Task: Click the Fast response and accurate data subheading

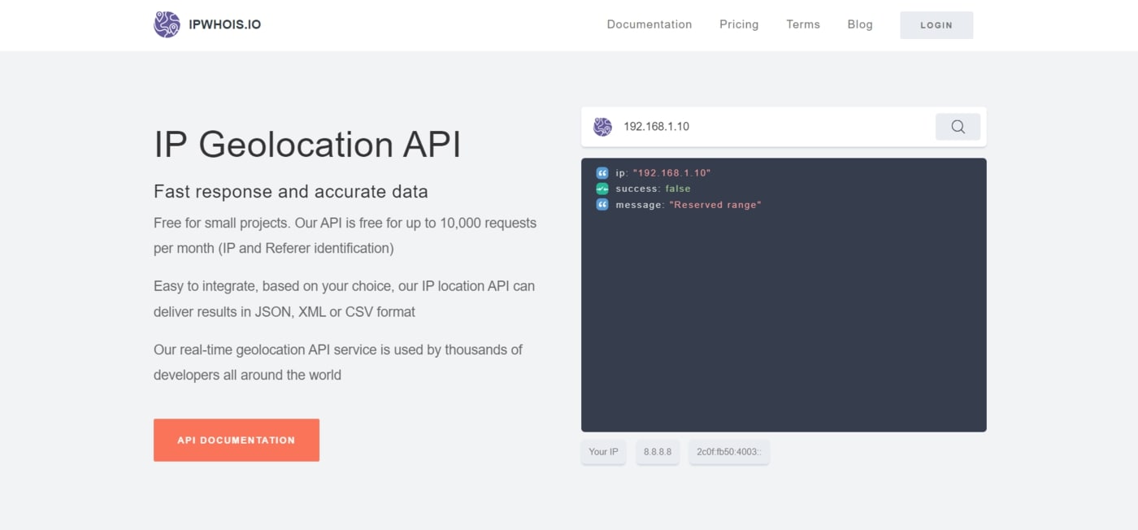Action: tap(291, 192)
